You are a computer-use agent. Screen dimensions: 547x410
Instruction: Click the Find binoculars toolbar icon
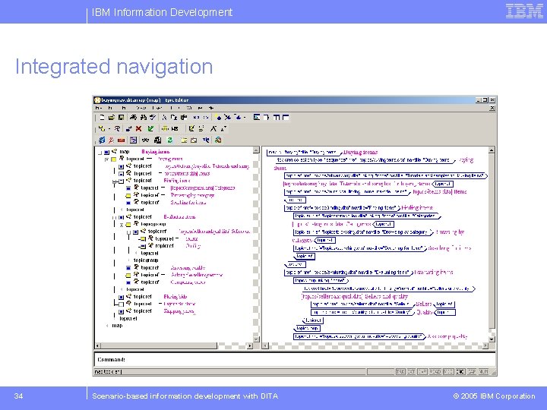tap(143, 118)
